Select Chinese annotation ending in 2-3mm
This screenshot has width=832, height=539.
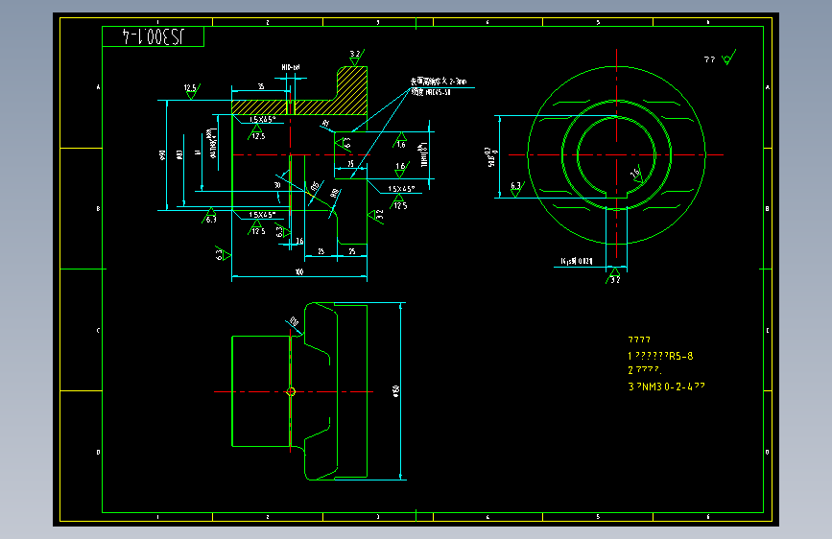coord(439,82)
